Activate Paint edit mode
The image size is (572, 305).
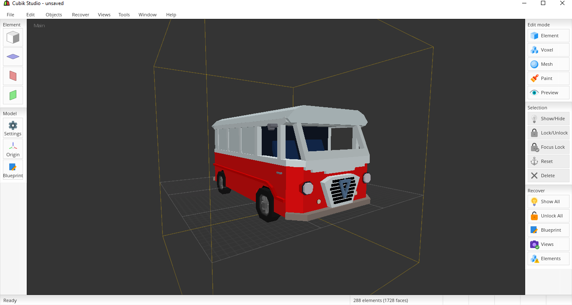pos(548,78)
